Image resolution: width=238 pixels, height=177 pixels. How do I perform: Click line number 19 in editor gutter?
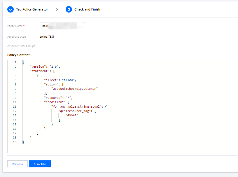point(15,142)
